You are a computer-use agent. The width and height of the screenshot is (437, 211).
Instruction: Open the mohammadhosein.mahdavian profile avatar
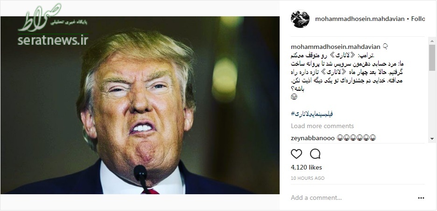click(x=300, y=19)
